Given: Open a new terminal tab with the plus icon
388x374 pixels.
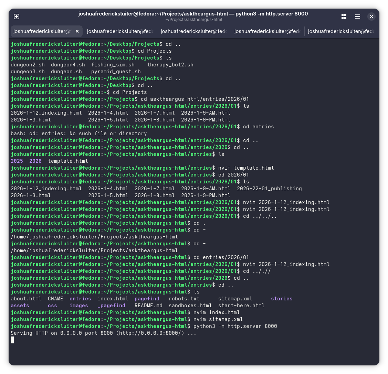Looking at the screenshot, I should (x=16, y=16).
